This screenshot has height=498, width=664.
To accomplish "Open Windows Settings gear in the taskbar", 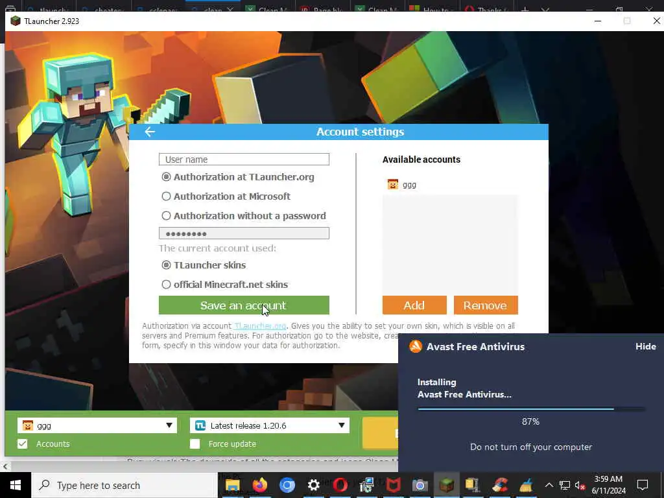I will pos(313,485).
